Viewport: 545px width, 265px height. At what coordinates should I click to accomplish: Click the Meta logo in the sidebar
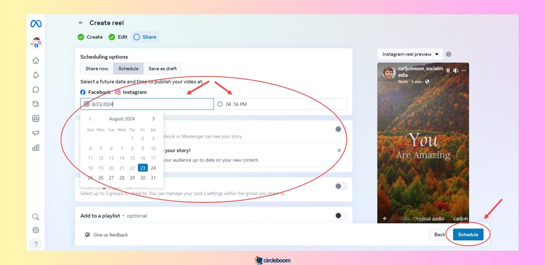point(36,24)
